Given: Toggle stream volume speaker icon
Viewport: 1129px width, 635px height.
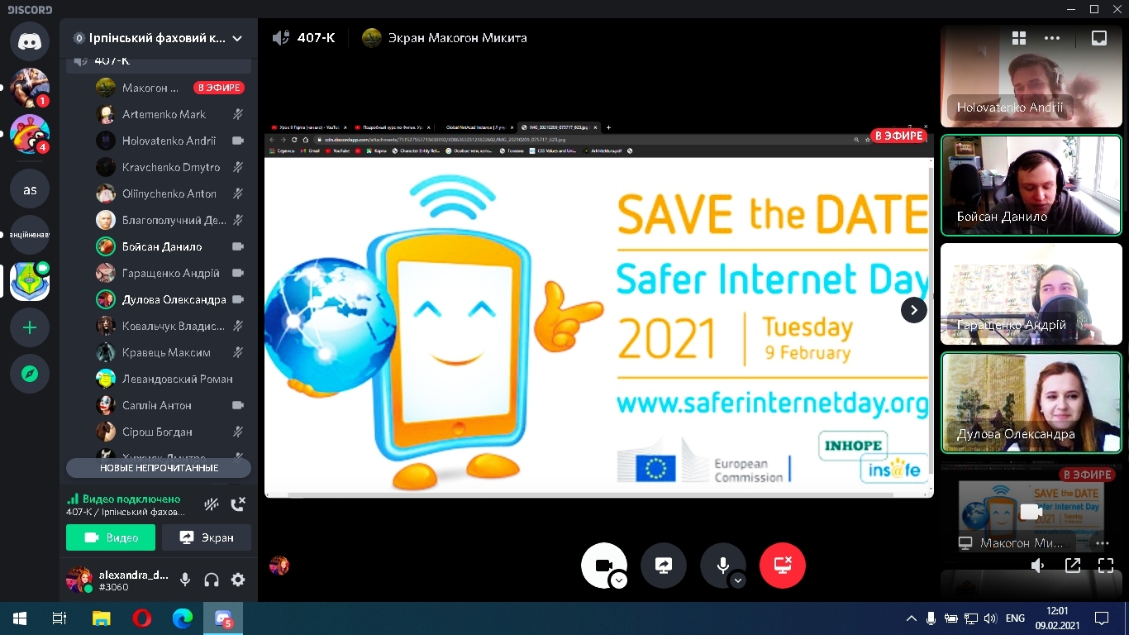Looking at the screenshot, I should coord(1038,566).
